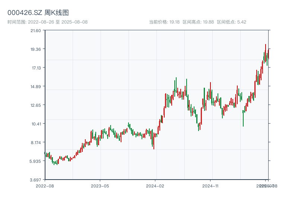Click the 2023-05 x-axis date label

100,186
